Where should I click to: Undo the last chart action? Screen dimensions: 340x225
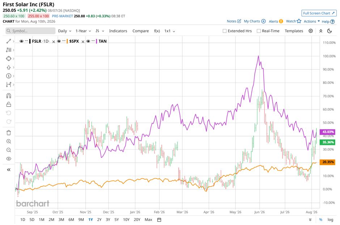[9, 113]
